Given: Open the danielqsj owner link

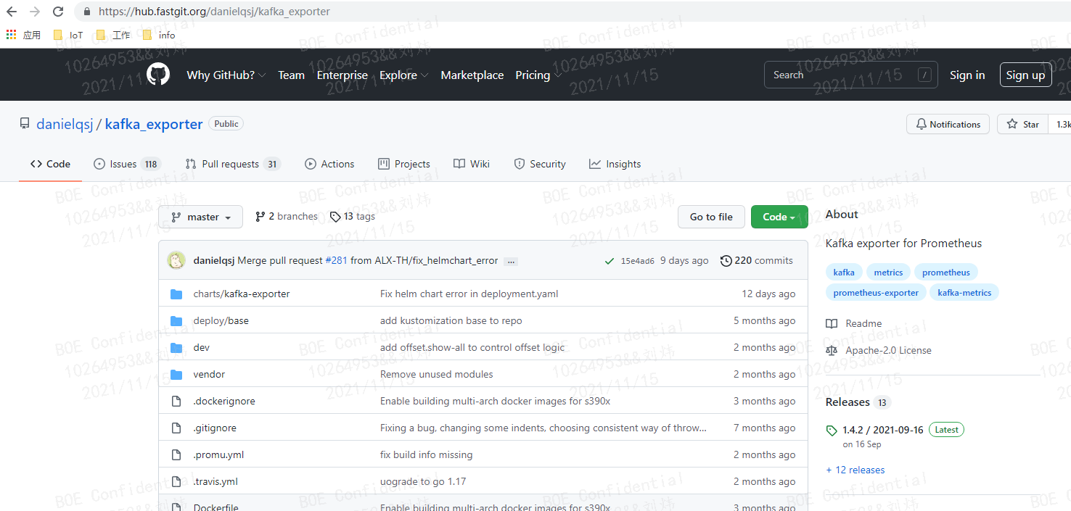Looking at the screenshot, I should tap(65, 124).
